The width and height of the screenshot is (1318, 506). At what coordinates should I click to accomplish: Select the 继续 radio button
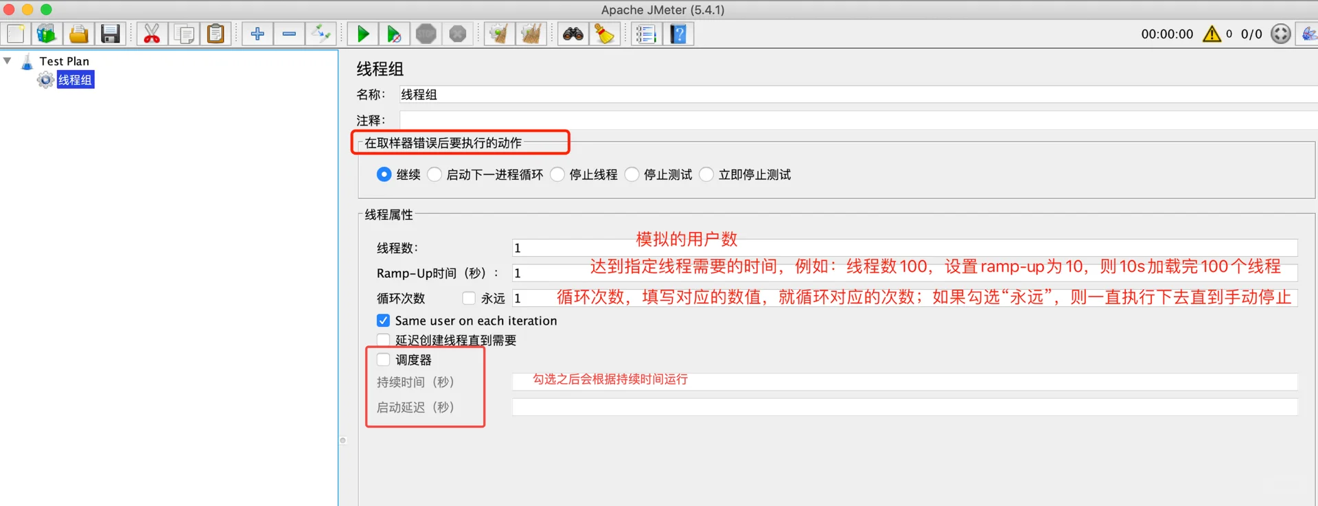click(x=384, y=174)
